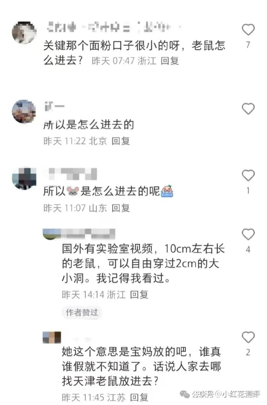This screenshot has width=267, height=405.
Task: Reply to the 11:22 Beijing comment
Action: [121, 141]
